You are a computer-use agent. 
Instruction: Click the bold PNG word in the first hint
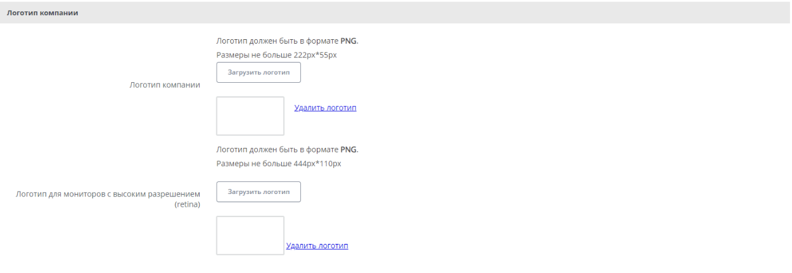(348, 42)
